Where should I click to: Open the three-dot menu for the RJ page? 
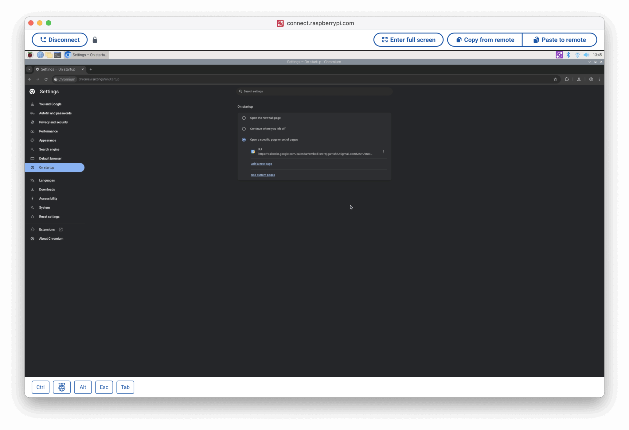click(x=383, y=151)
